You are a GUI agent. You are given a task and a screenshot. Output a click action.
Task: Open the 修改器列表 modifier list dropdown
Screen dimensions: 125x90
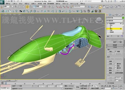click(115, 21)
